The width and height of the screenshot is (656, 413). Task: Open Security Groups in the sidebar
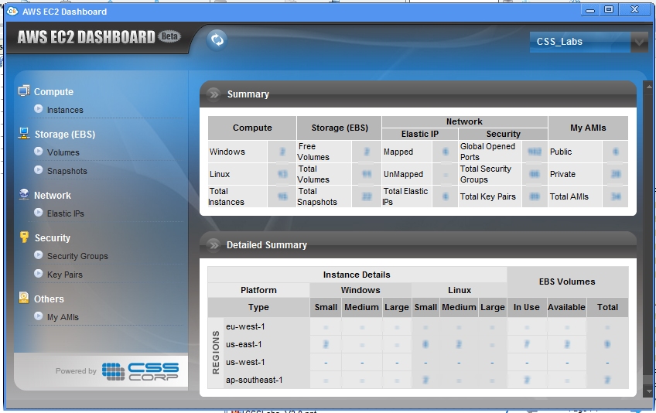(77, 257)
